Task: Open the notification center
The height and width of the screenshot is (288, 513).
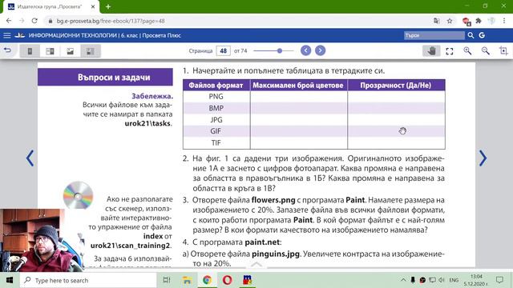Action: pyautogui.click(x=499, y=280)
